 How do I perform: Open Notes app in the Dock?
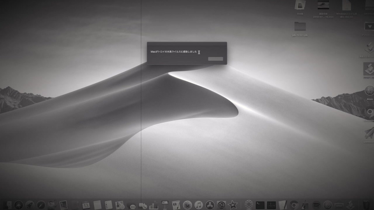point(97,205)
